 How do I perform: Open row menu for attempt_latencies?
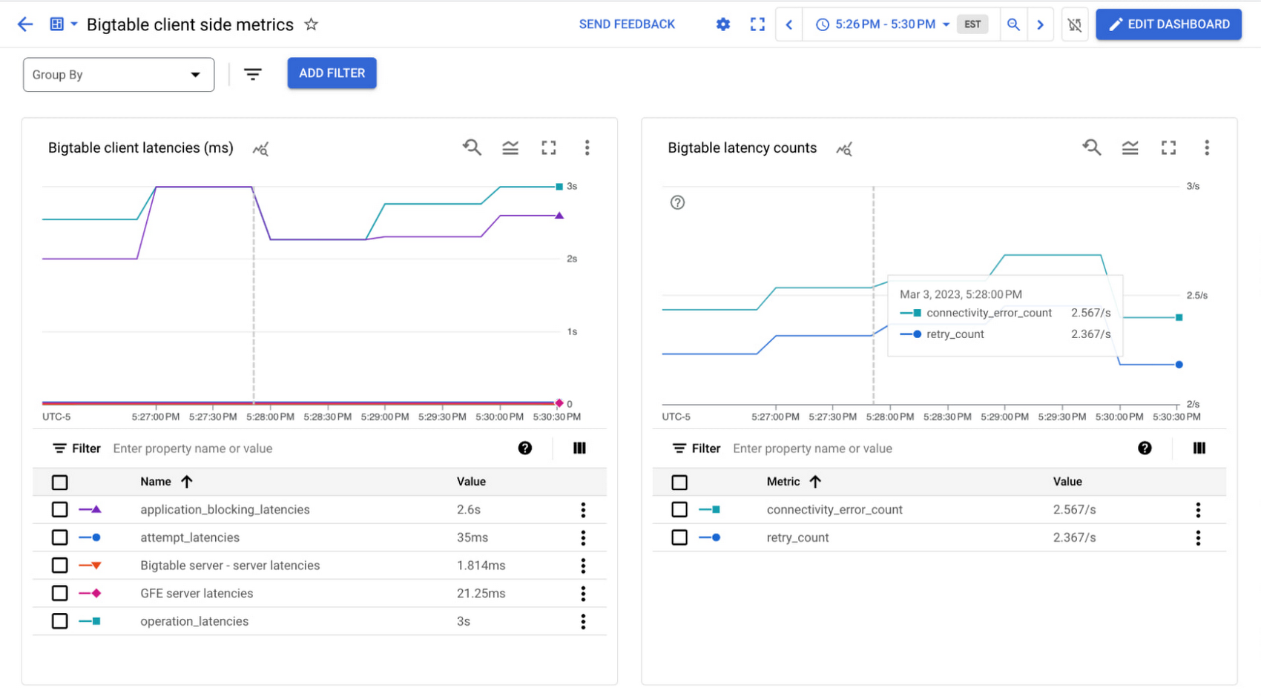click(x=583, y=538)
